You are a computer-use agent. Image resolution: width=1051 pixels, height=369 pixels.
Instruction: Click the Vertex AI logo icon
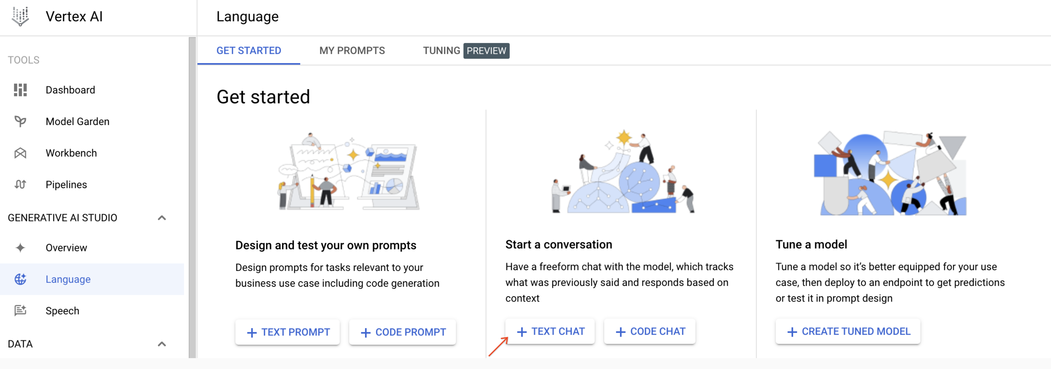(x=20, y=16)
